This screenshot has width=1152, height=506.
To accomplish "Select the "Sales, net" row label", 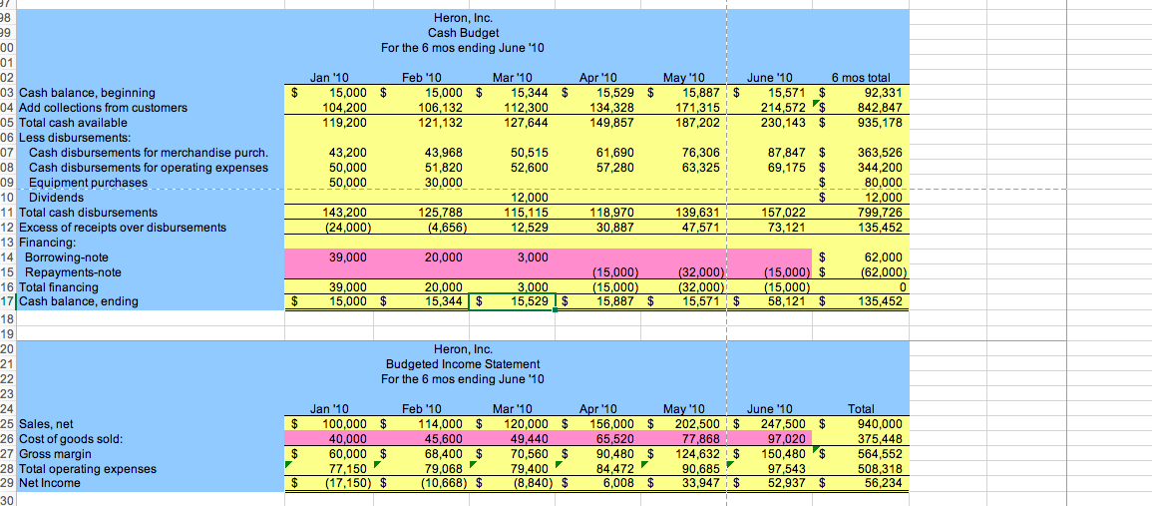I will [x=46, y=424].
